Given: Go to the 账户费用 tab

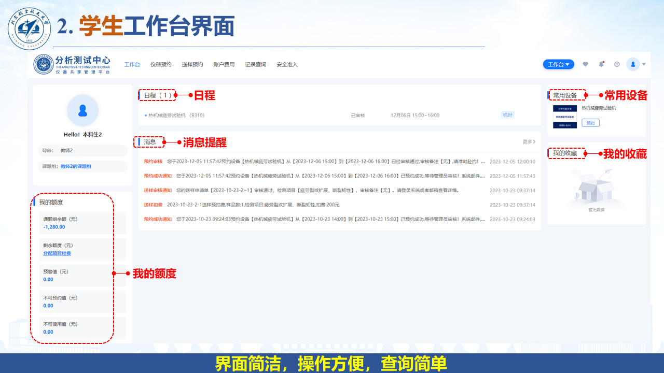Looking at the screenshot, I should point(224,65).
